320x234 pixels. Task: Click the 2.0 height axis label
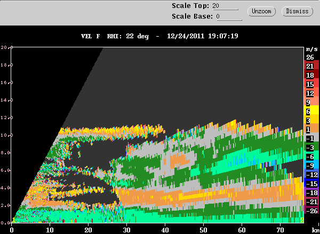6,205
